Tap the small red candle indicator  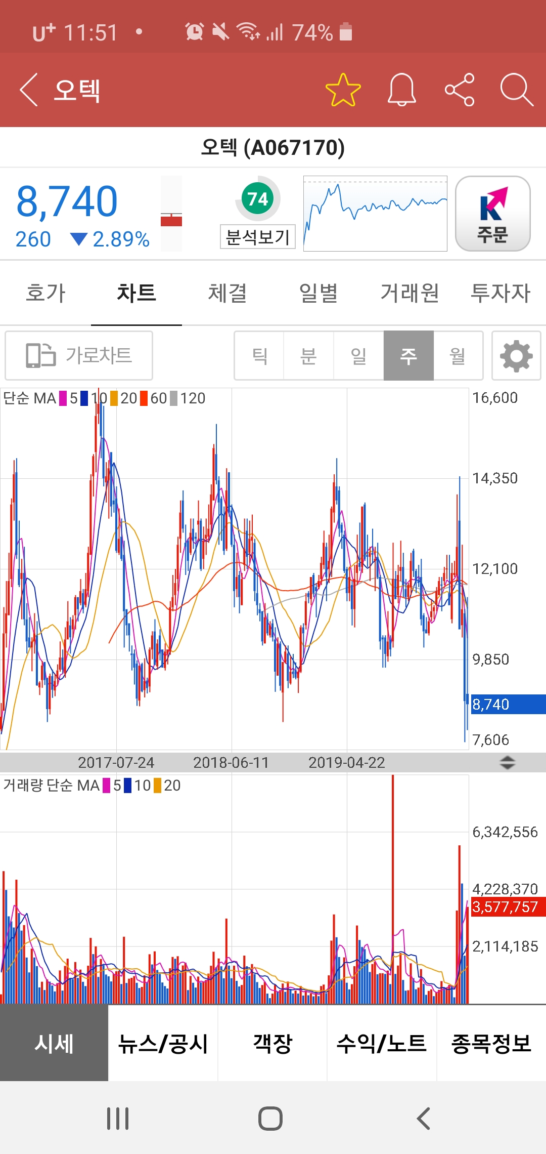click(171, 220)
